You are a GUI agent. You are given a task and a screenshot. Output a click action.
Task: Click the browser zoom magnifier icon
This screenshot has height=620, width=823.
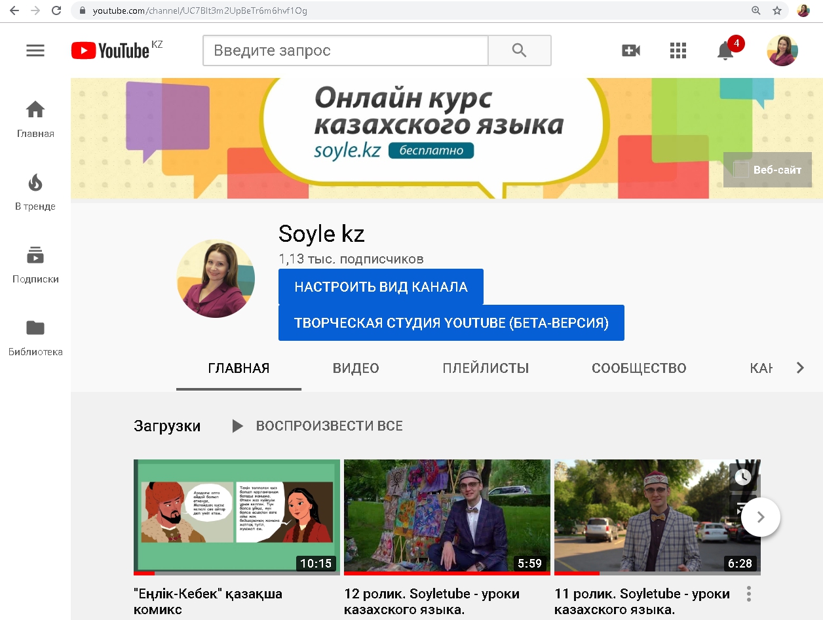756,10
